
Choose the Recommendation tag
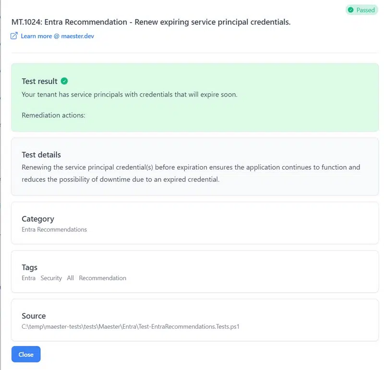coord(102,278)
